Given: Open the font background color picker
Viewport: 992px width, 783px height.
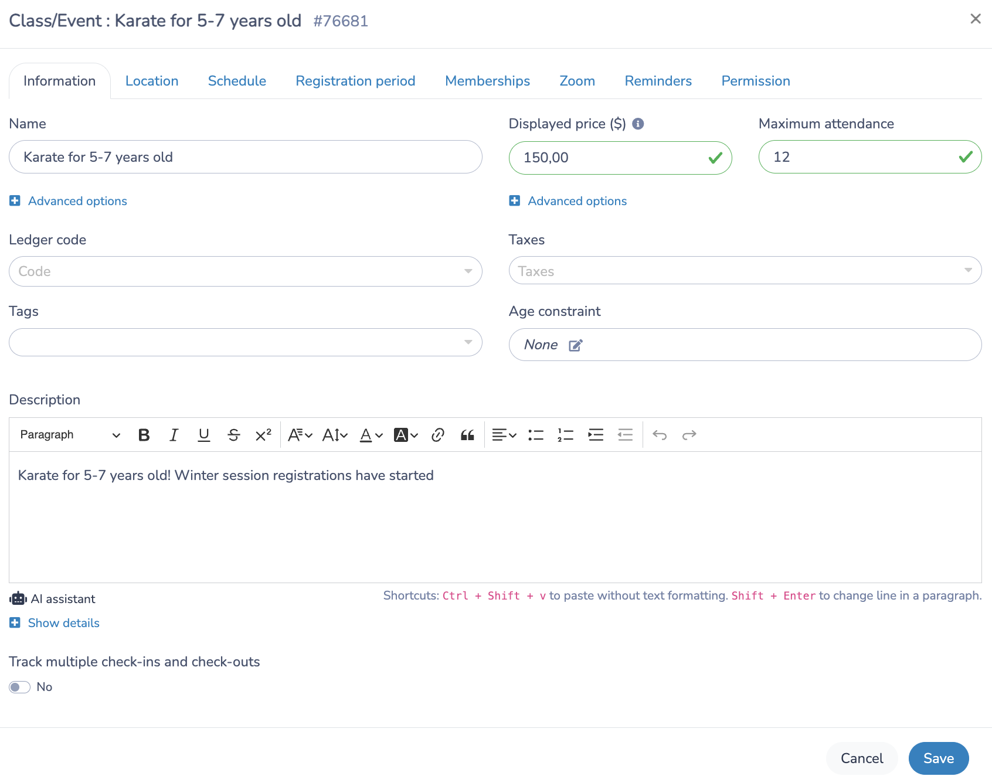Looking at the screenshot, I should click(x=406, y=435).
